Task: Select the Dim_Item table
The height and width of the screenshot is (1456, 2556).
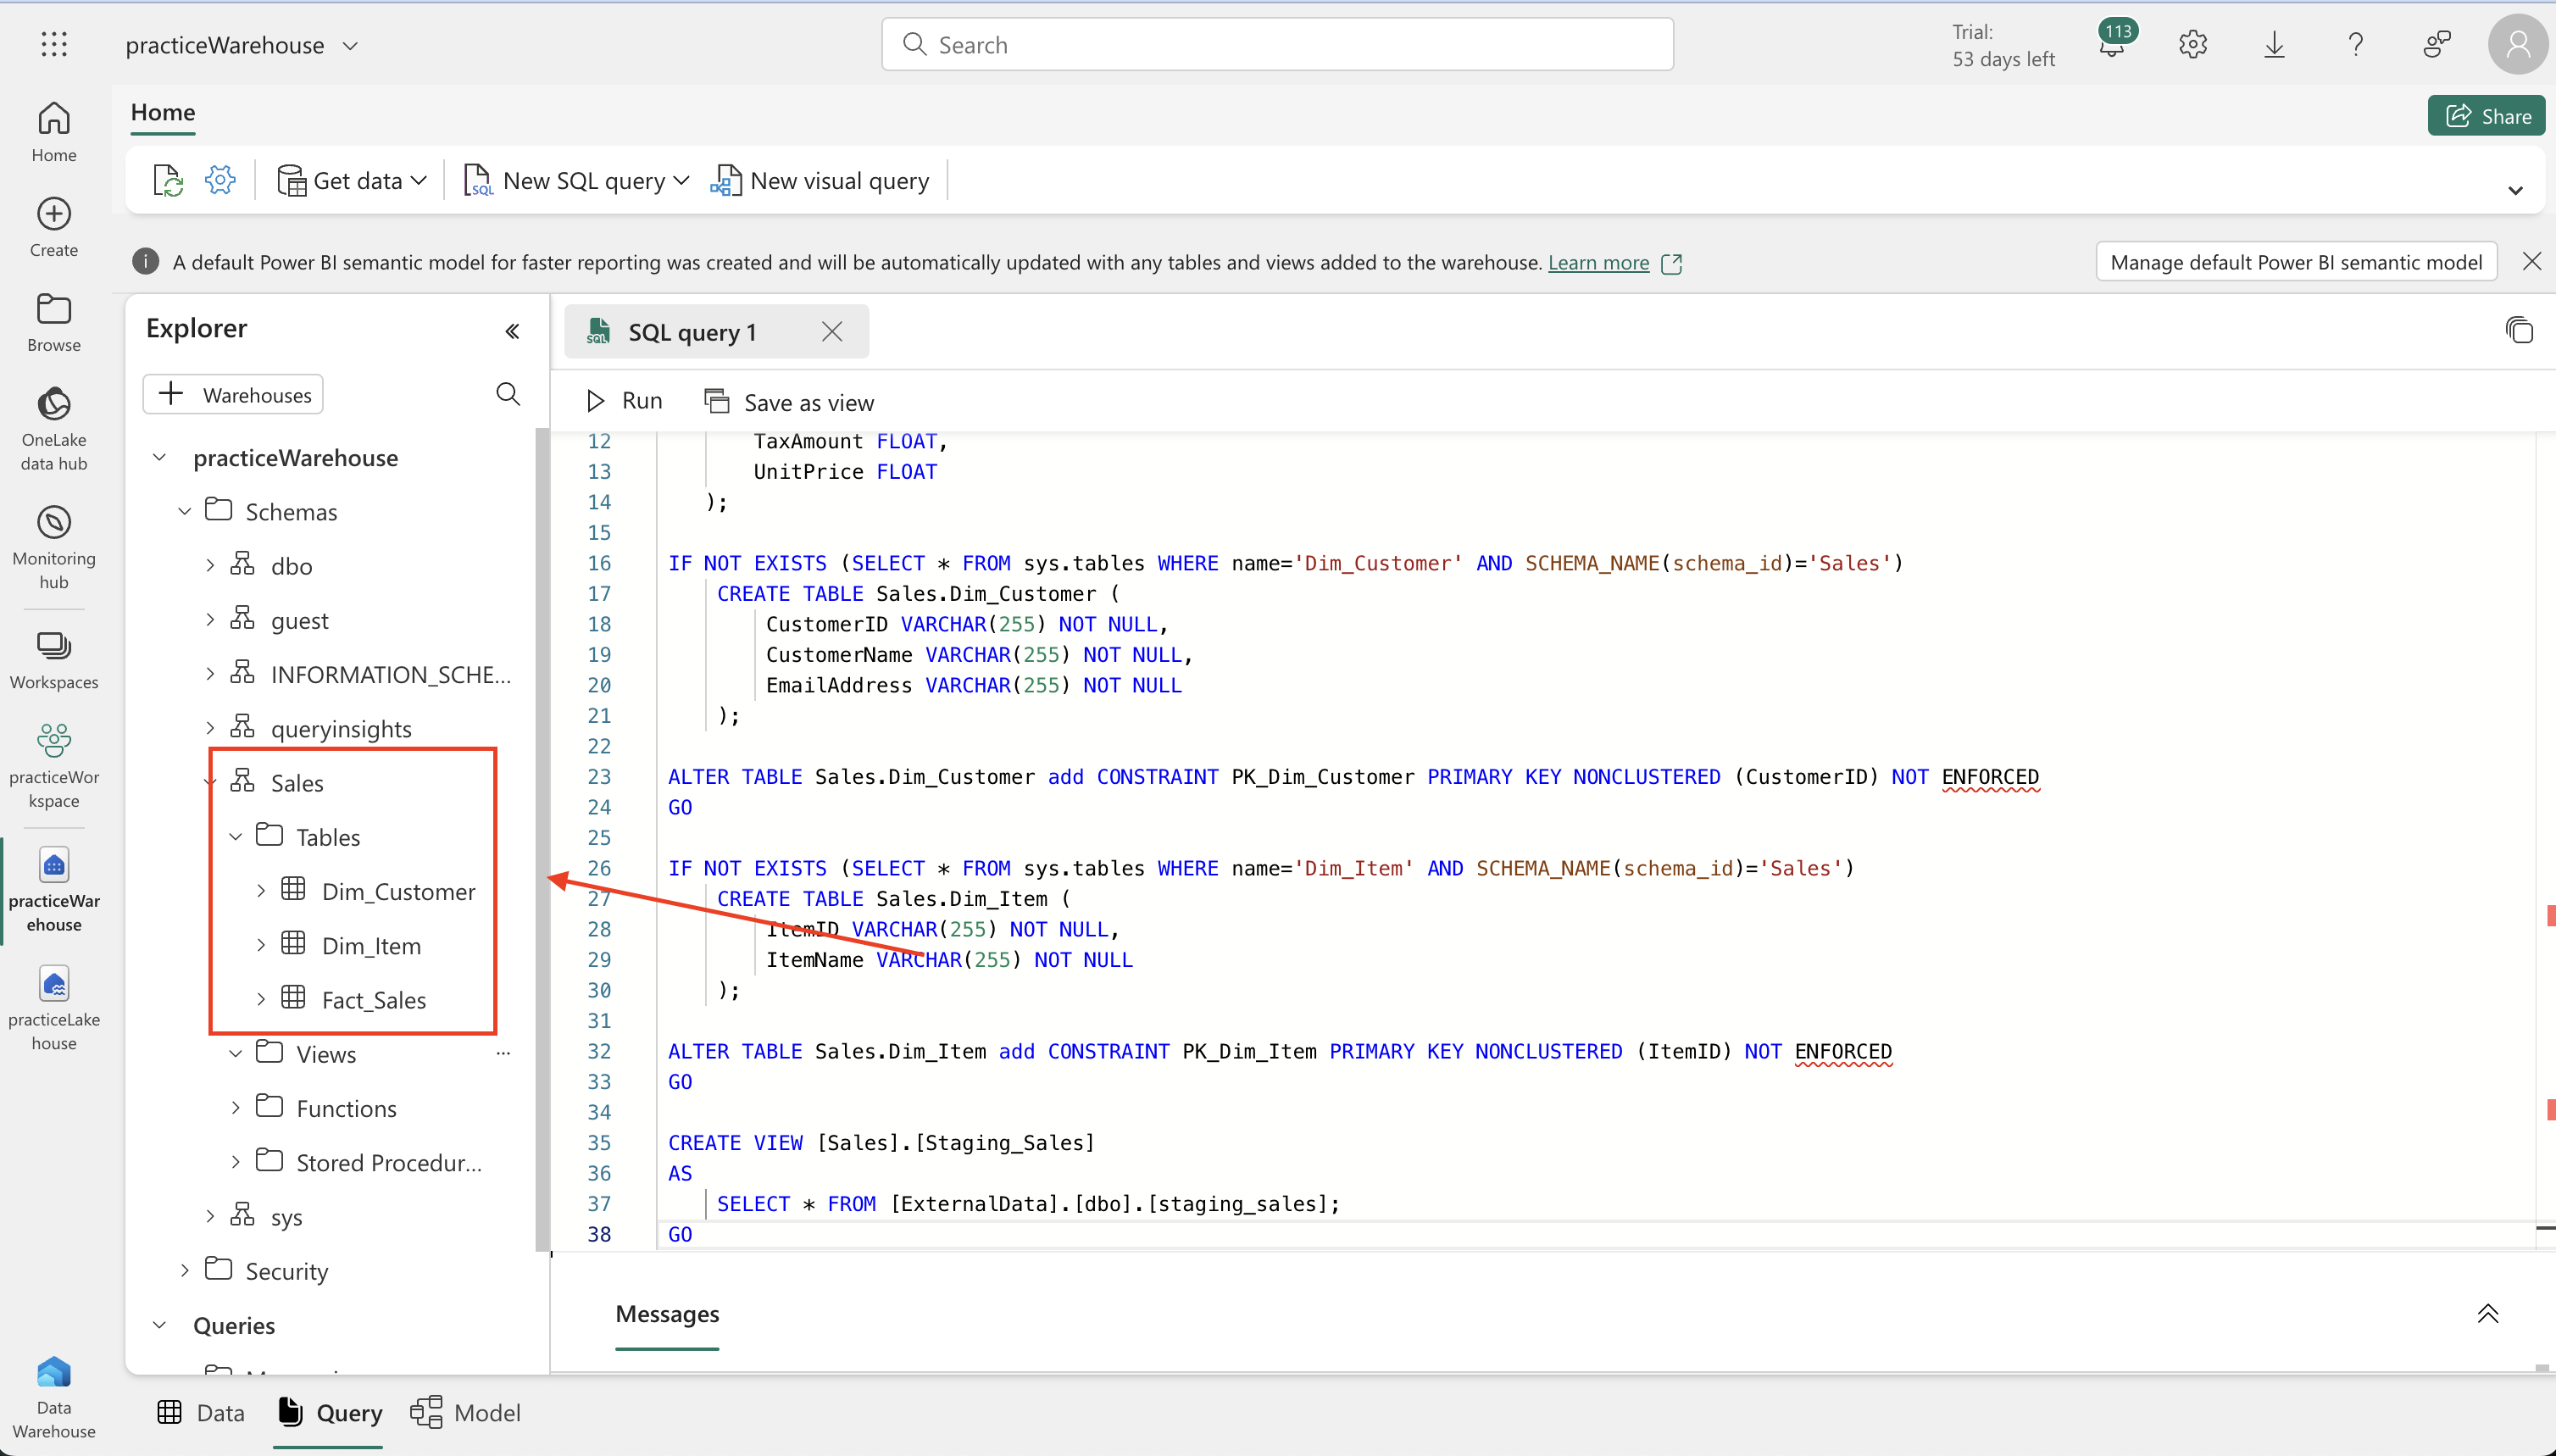Action: point(371,945)
